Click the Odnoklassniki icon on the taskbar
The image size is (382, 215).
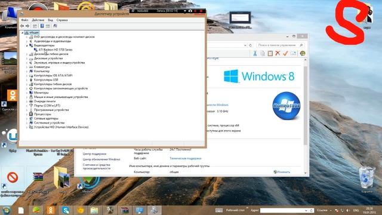pos(51,210)
